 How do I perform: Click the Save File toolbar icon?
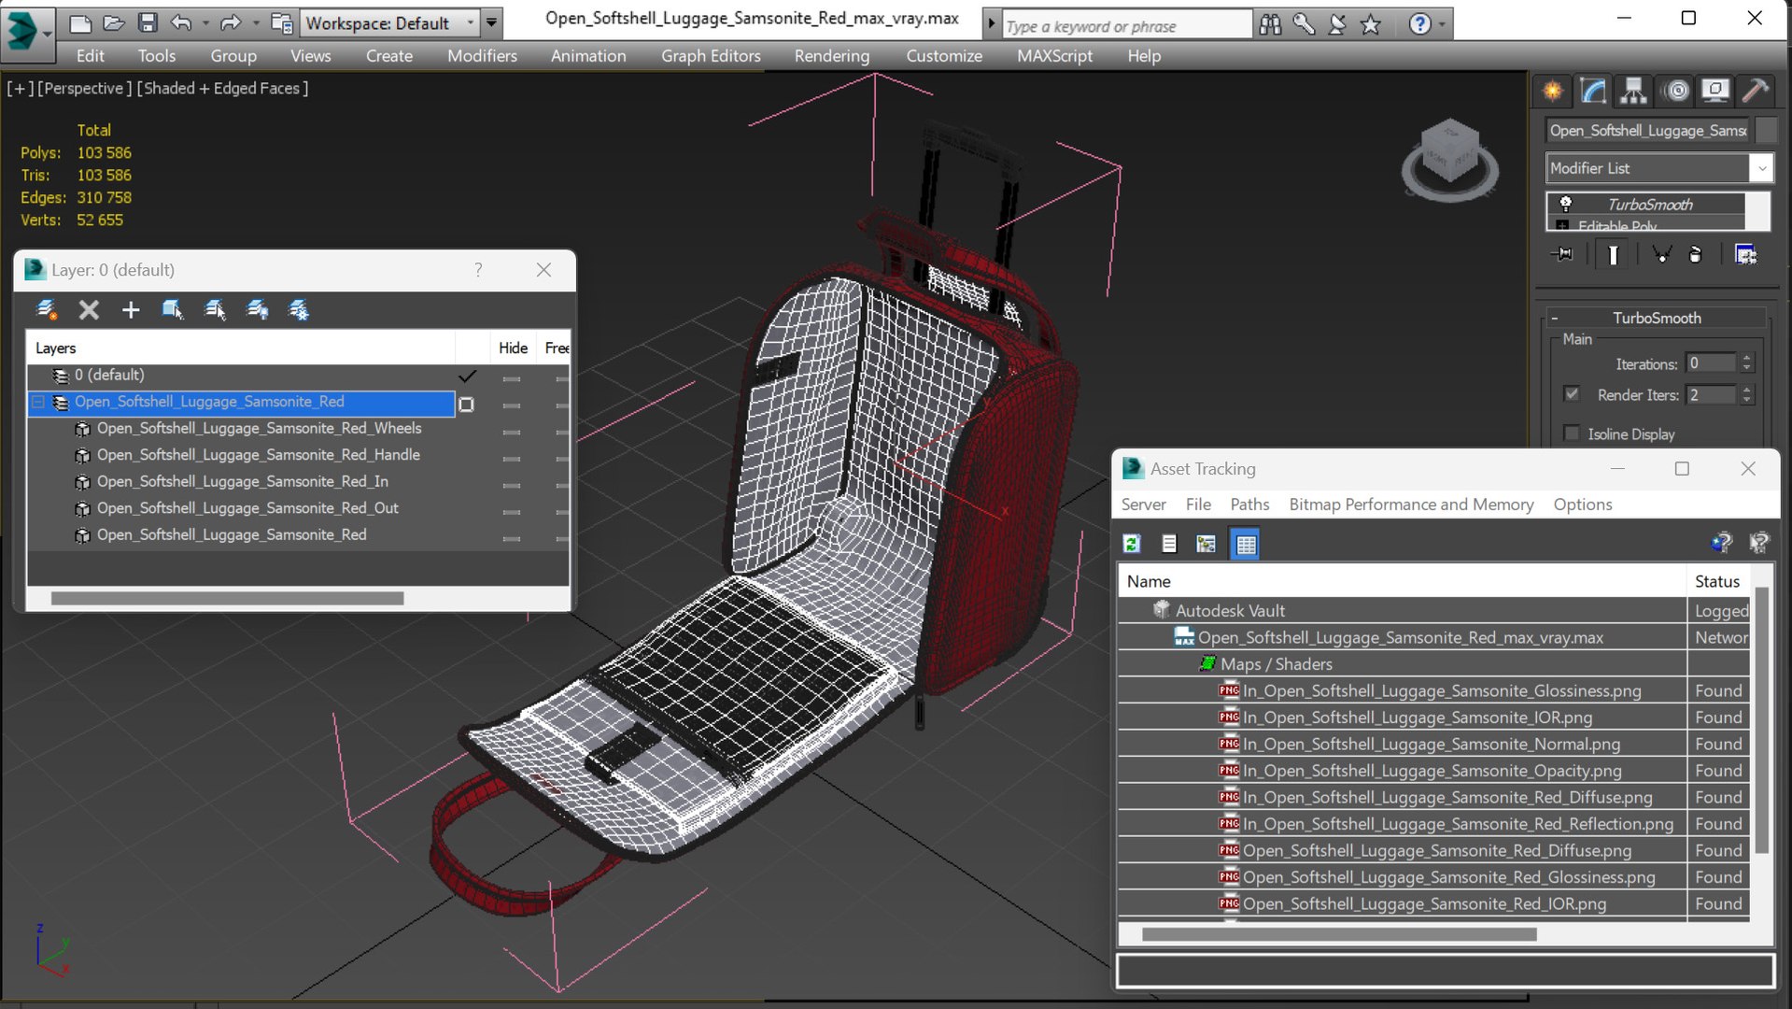148,22
